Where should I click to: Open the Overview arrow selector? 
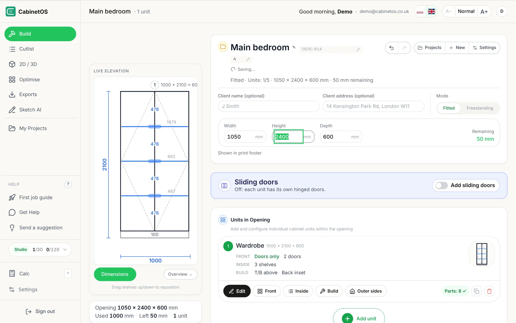tap(180, 274)
